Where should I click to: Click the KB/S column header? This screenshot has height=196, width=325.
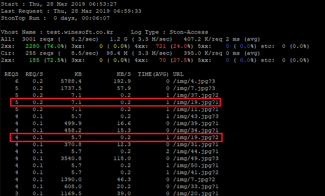coord(124,74)
